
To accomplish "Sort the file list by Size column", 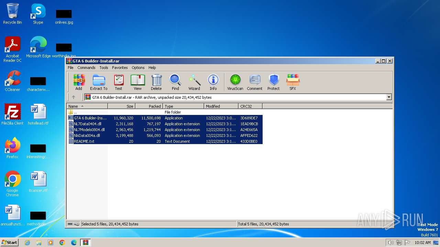I will [x=121, y=106].
